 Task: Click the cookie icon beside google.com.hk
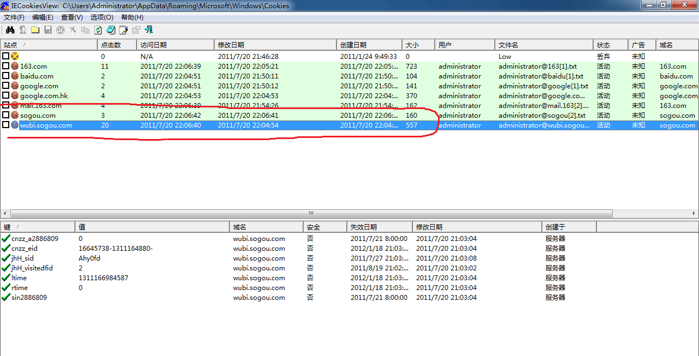pyautogui.click(x=15, y=96)
